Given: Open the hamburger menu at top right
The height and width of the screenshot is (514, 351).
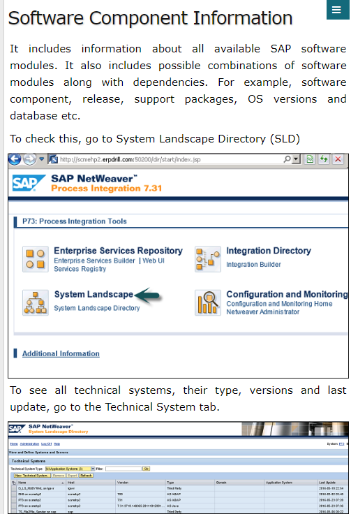Looking at the screenshot, I should (x=338, y=10).
